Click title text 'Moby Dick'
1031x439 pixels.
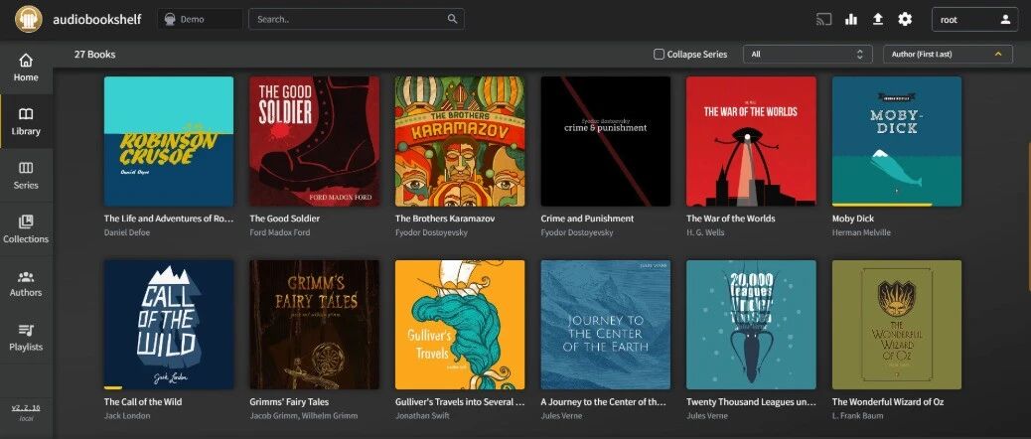coord(853,219)
